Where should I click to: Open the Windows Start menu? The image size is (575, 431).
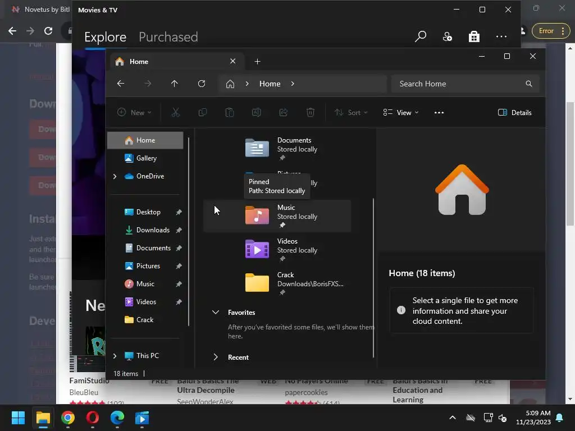[18, 418]
